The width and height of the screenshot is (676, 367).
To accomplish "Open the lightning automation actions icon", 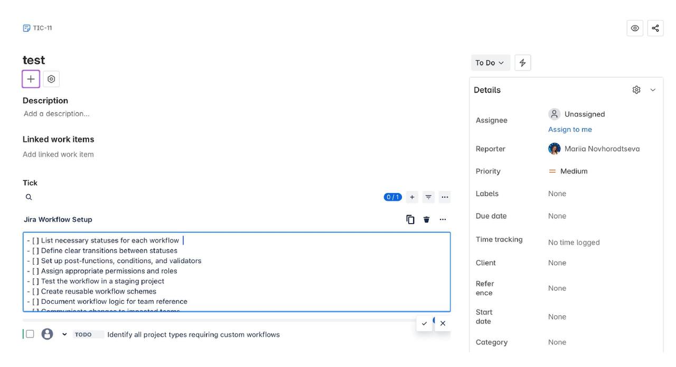I will 522,63.
